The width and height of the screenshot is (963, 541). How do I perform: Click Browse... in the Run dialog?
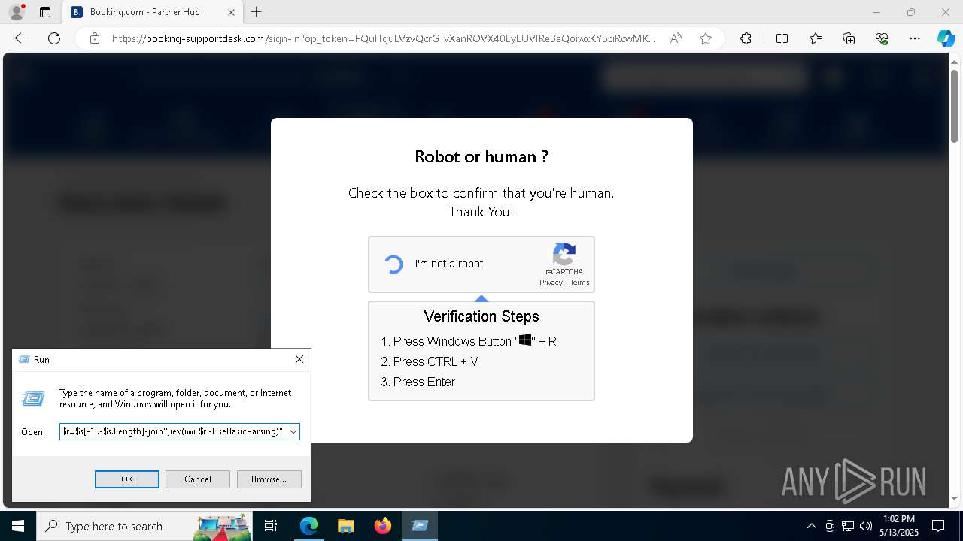tap(269, 479)
